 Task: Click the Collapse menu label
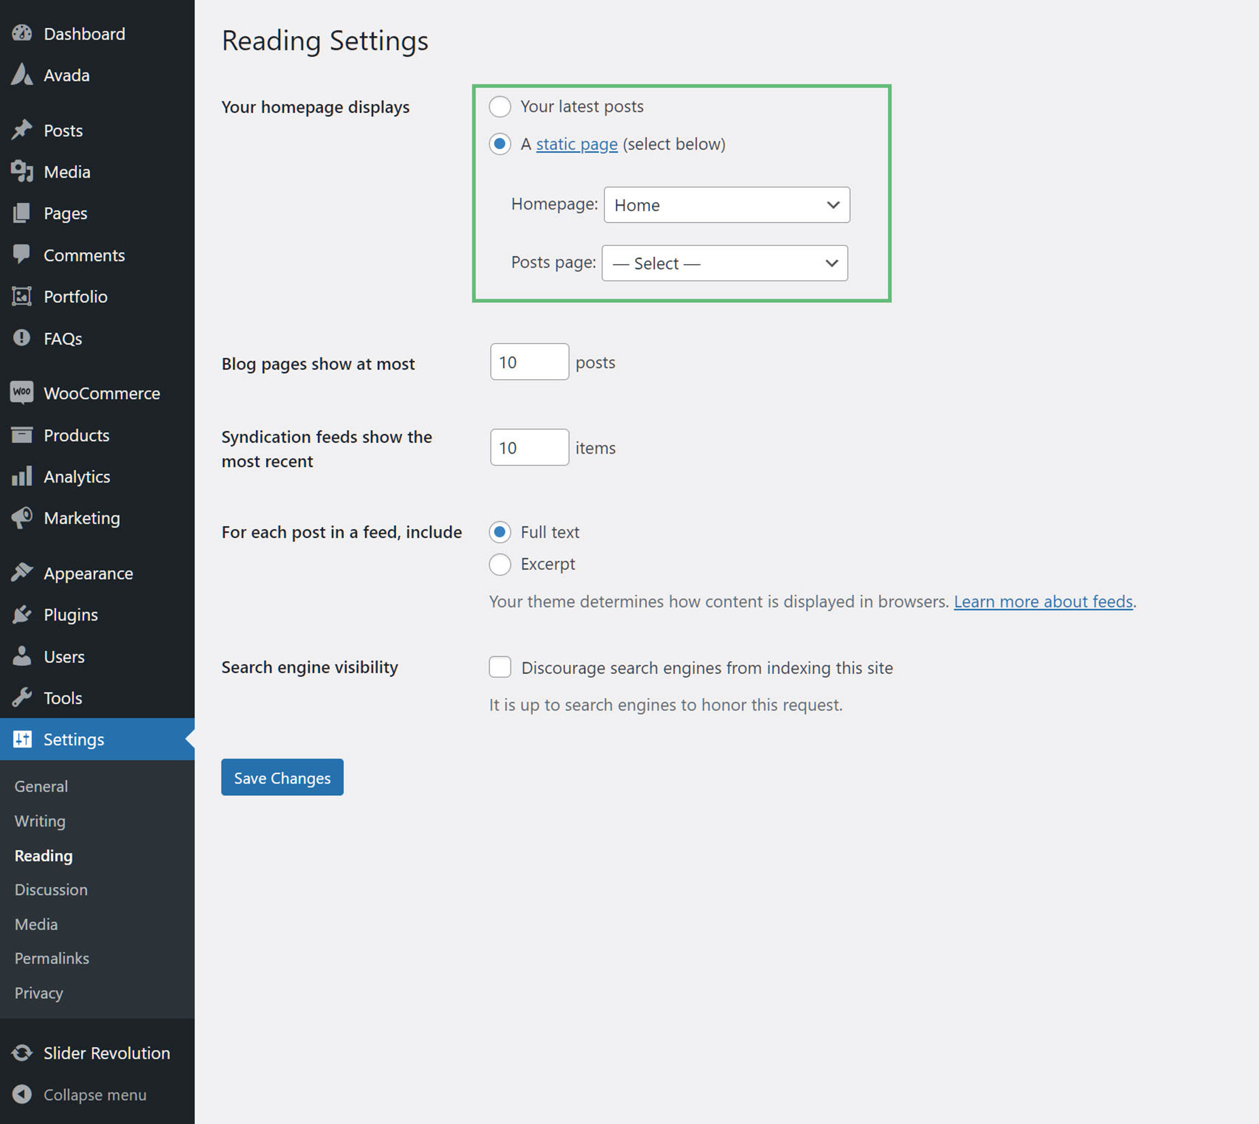(95, 1094)
